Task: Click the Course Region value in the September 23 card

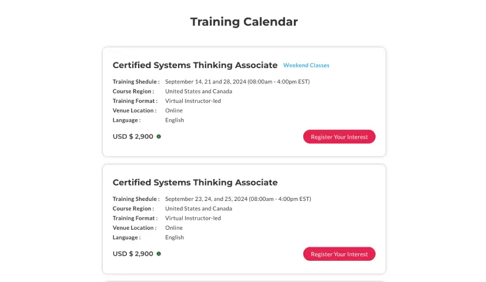Action: [198, 209]
